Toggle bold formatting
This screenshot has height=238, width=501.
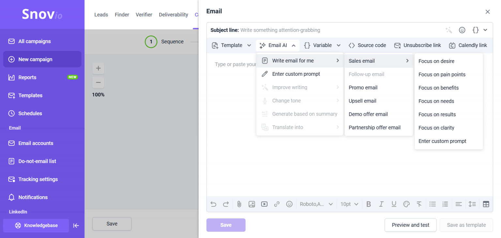pyautogui.click(x=369, y=204)
